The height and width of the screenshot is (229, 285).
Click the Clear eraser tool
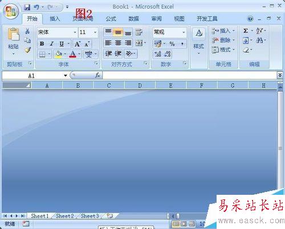[246, 50]
